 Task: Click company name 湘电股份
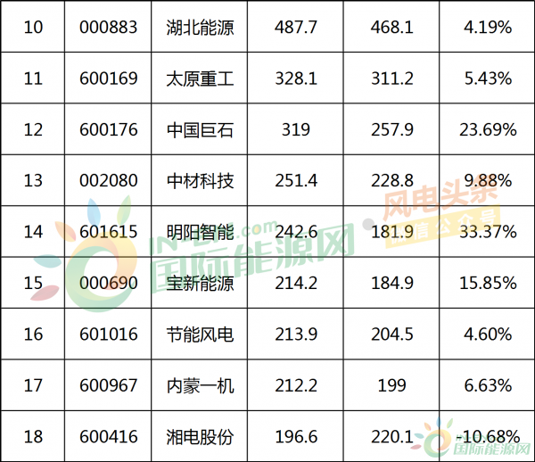pos(200,437)
